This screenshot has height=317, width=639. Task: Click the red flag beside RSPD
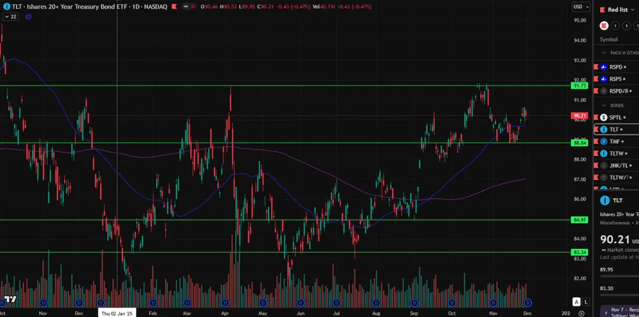[596, 67]
